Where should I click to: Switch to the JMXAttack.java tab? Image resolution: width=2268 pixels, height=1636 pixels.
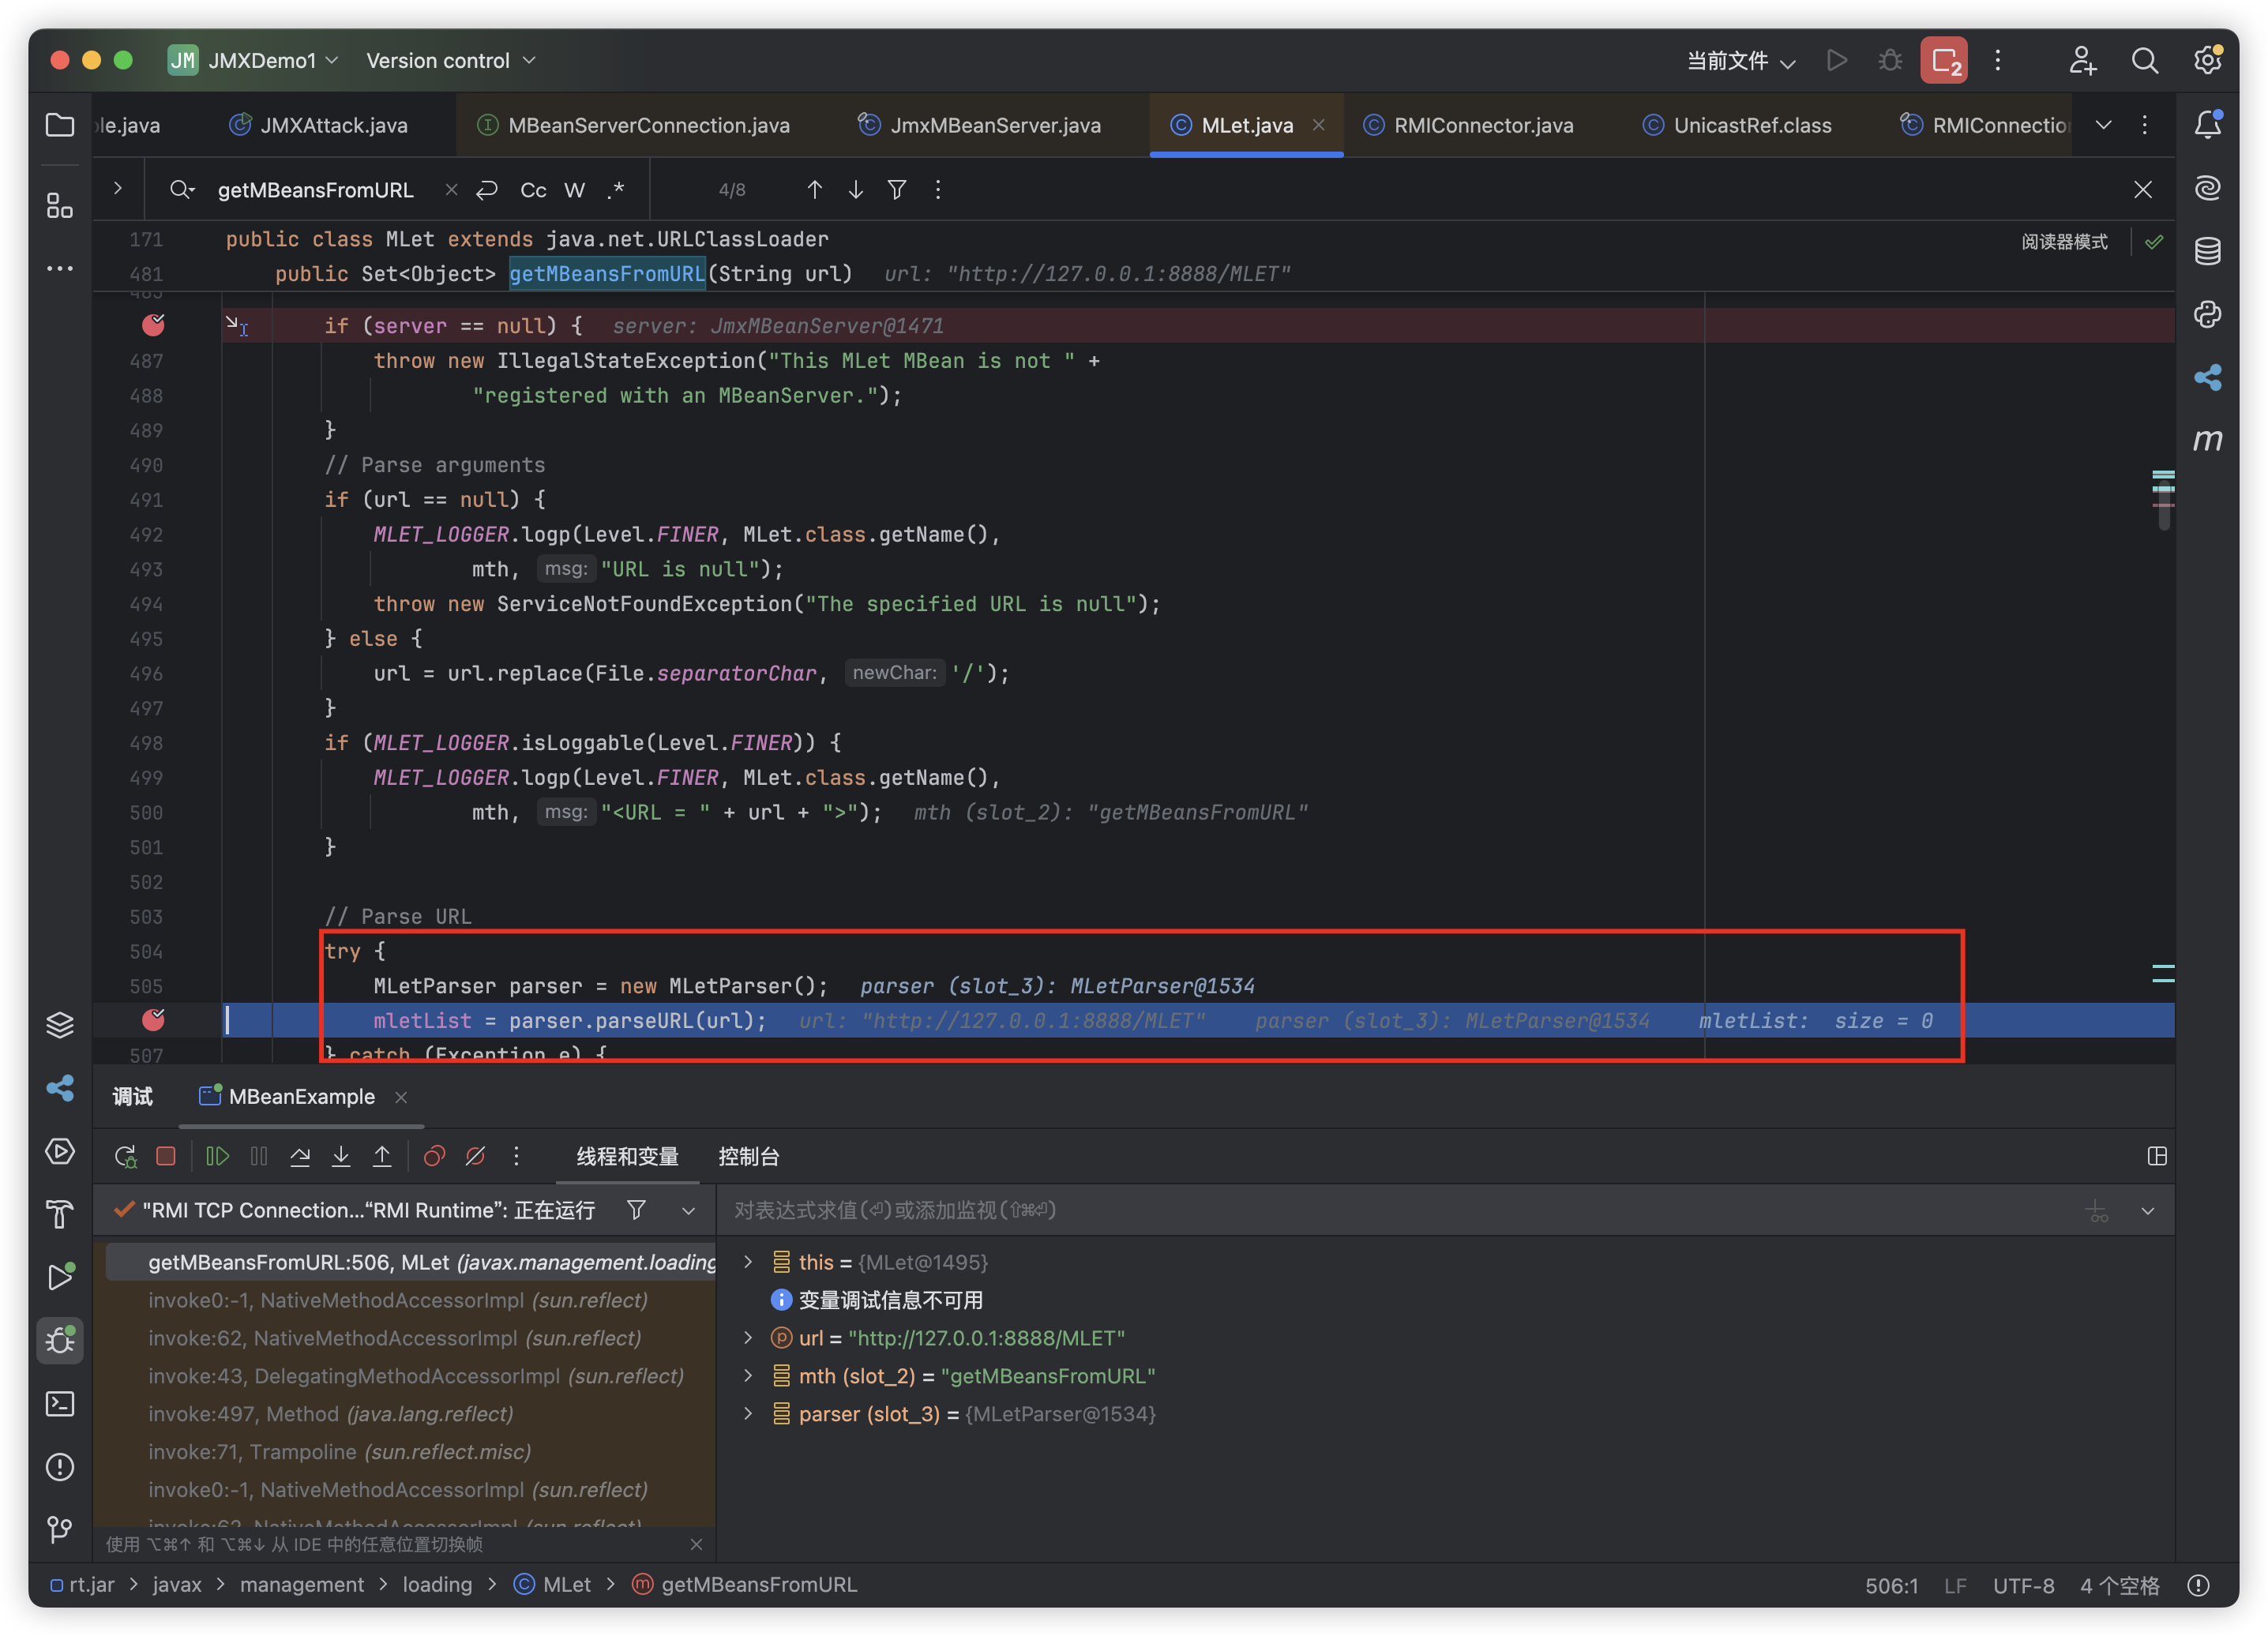click(319, 125)
